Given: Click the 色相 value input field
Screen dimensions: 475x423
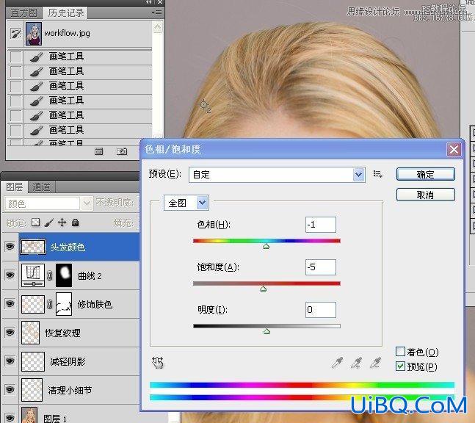Looking at the screenshot, I should coord(321,225).
